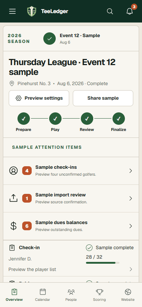Click the Preview settings button

39,98
